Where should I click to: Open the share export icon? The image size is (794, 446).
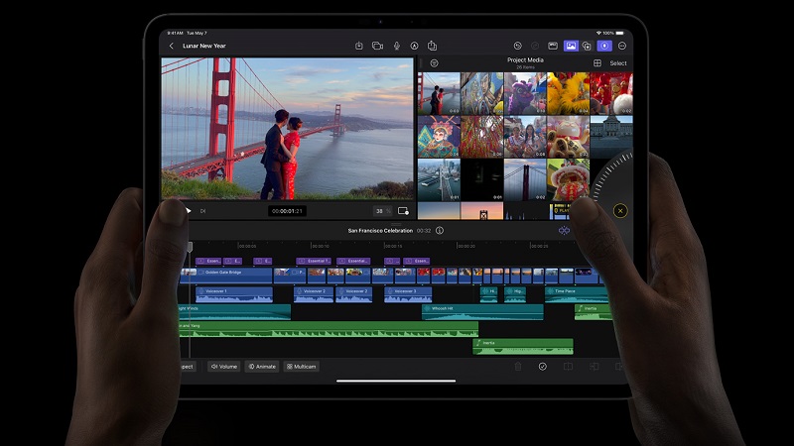[432, 46]
